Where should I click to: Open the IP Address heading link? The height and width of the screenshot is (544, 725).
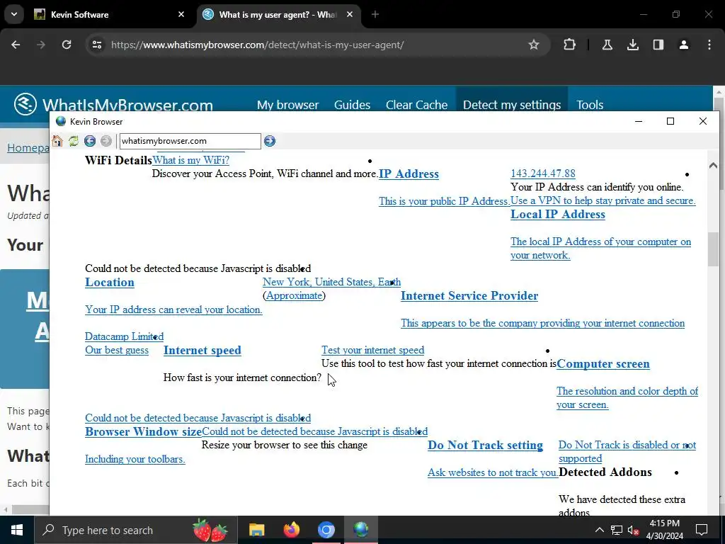point(409,174)
